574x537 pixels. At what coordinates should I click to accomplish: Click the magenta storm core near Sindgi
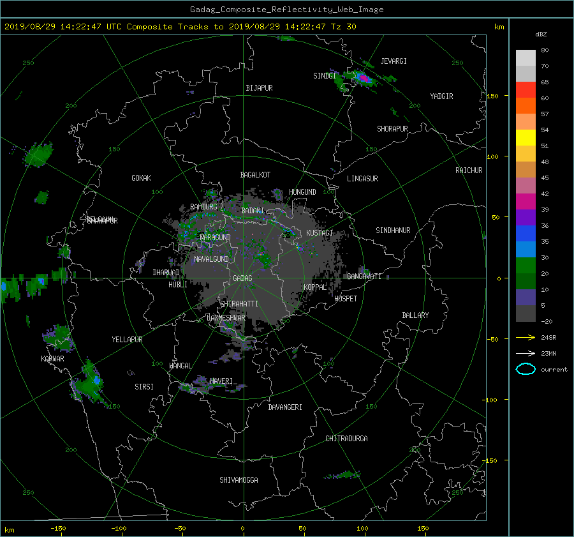363,78
